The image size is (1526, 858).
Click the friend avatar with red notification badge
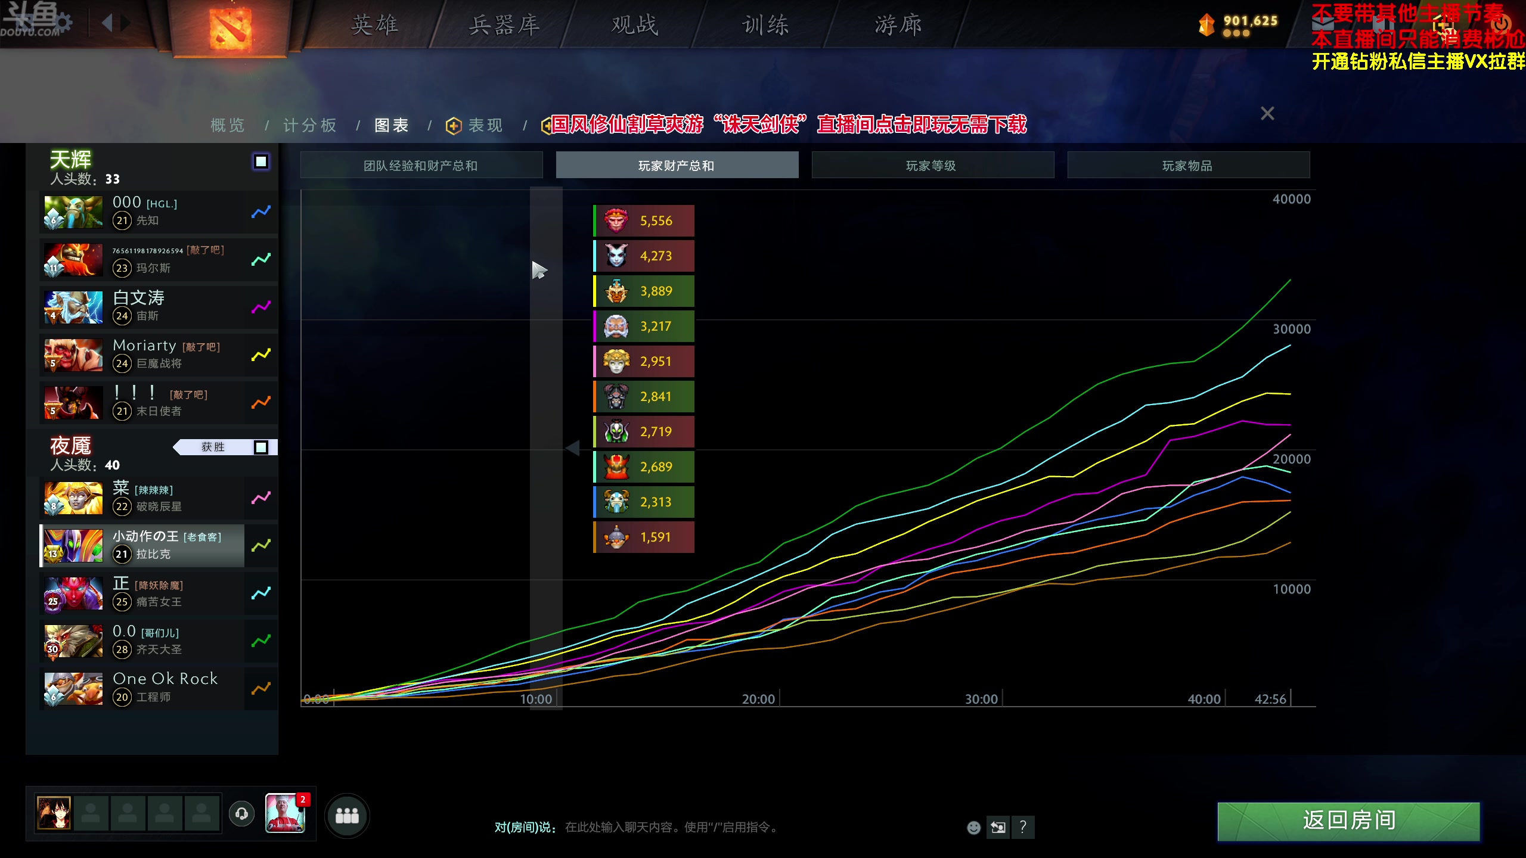coord(286,813)
